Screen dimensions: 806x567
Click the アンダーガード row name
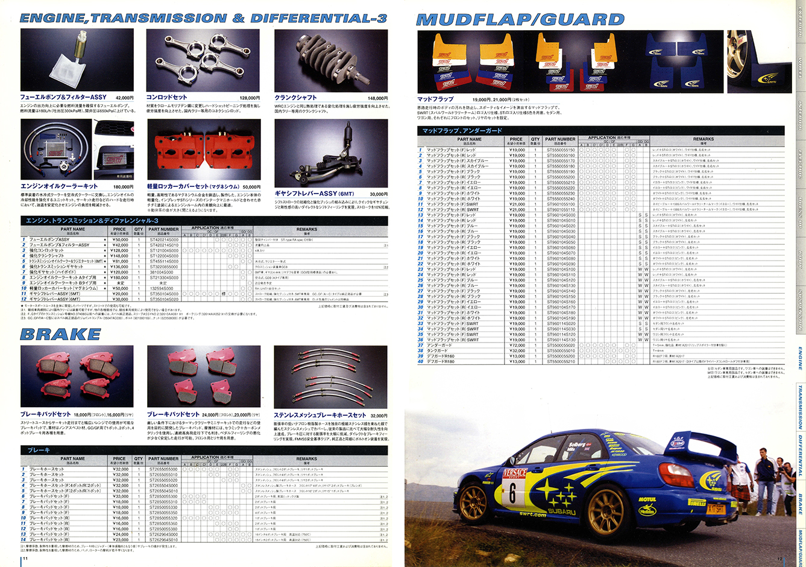(x=439, y=345)
